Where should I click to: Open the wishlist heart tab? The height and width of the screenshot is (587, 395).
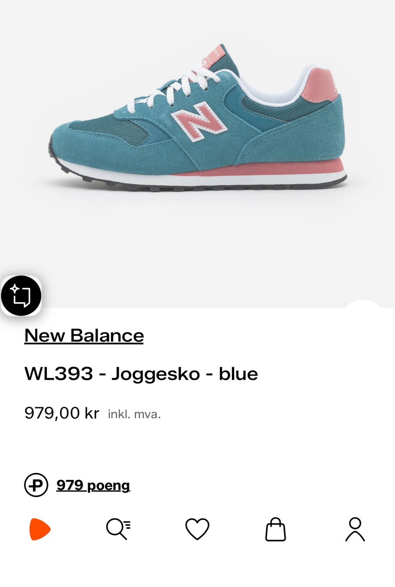[197, 529]
